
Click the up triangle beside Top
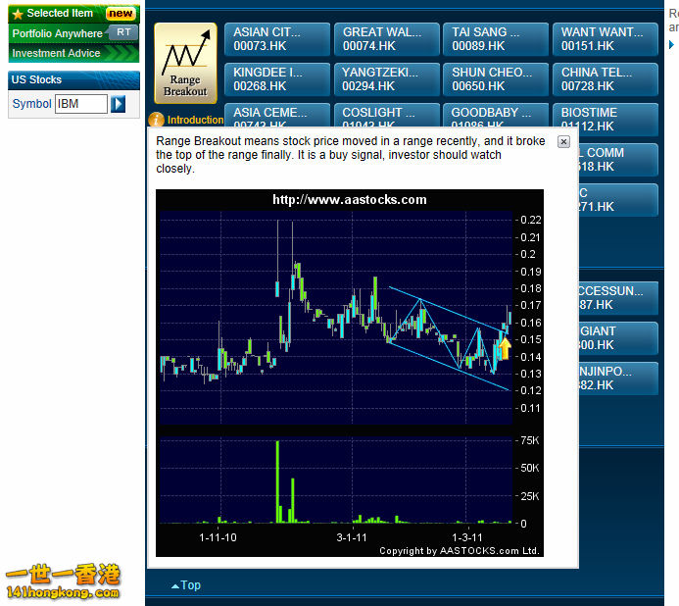pyautogui.click(x=175, y=586)
